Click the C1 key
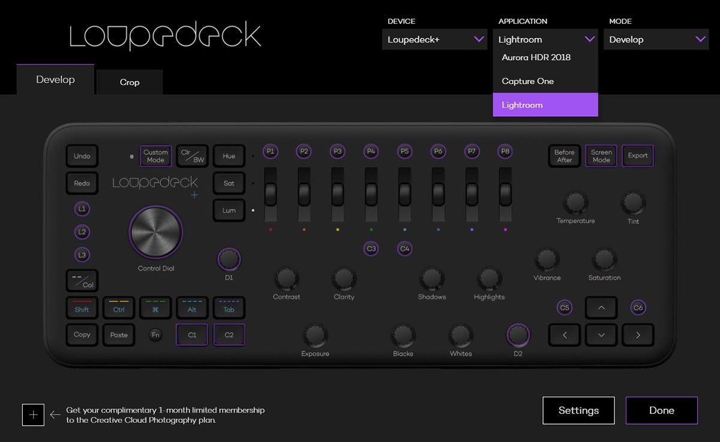 (192, 335)
